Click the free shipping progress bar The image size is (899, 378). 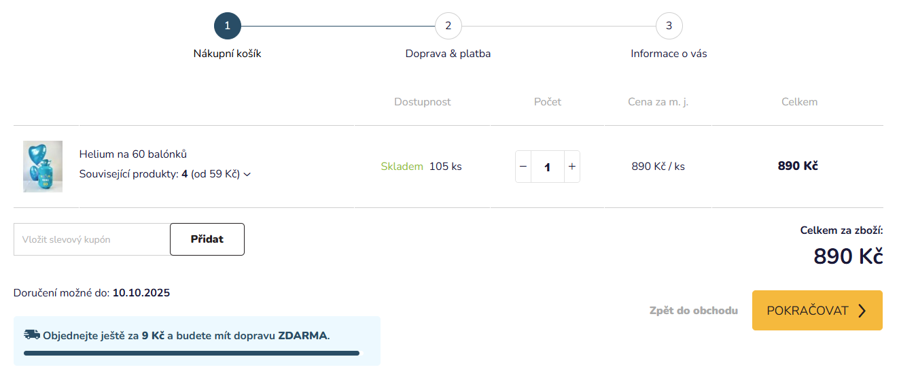pyautogui.click(x=192, y=354)
